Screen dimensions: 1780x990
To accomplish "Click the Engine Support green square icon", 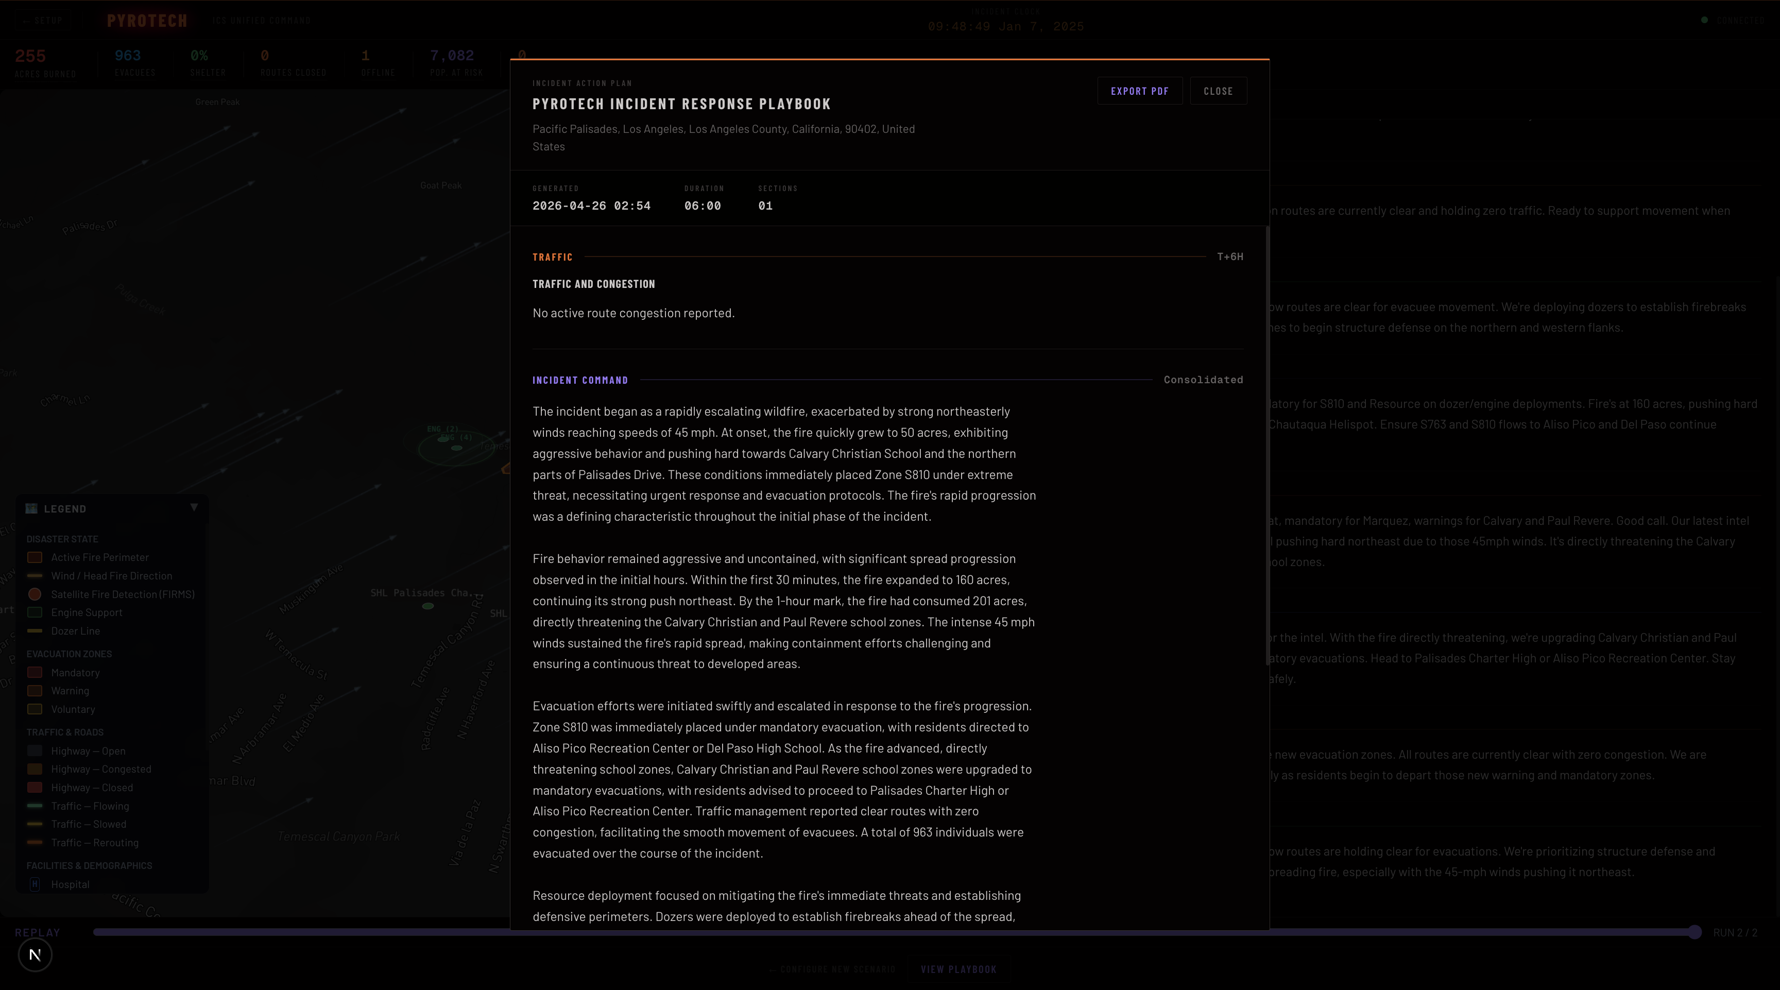I will 35,613.
